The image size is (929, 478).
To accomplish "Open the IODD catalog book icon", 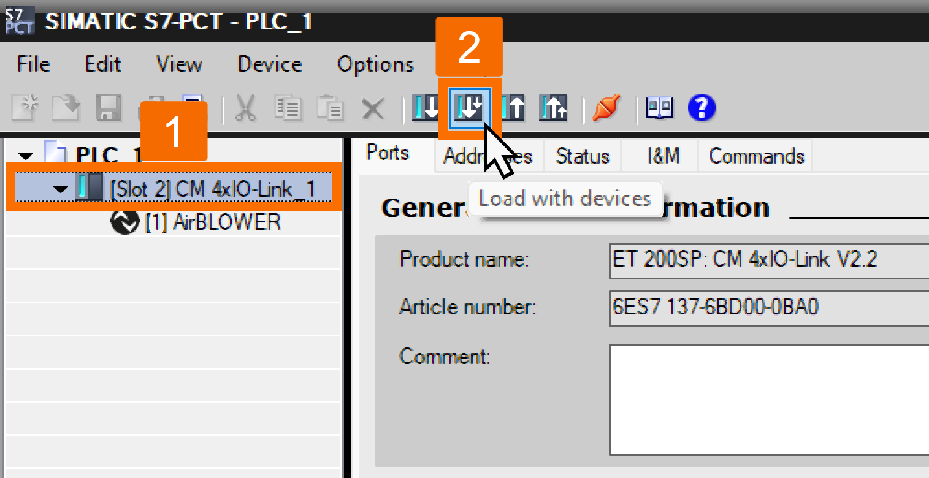I will [659, 108].
